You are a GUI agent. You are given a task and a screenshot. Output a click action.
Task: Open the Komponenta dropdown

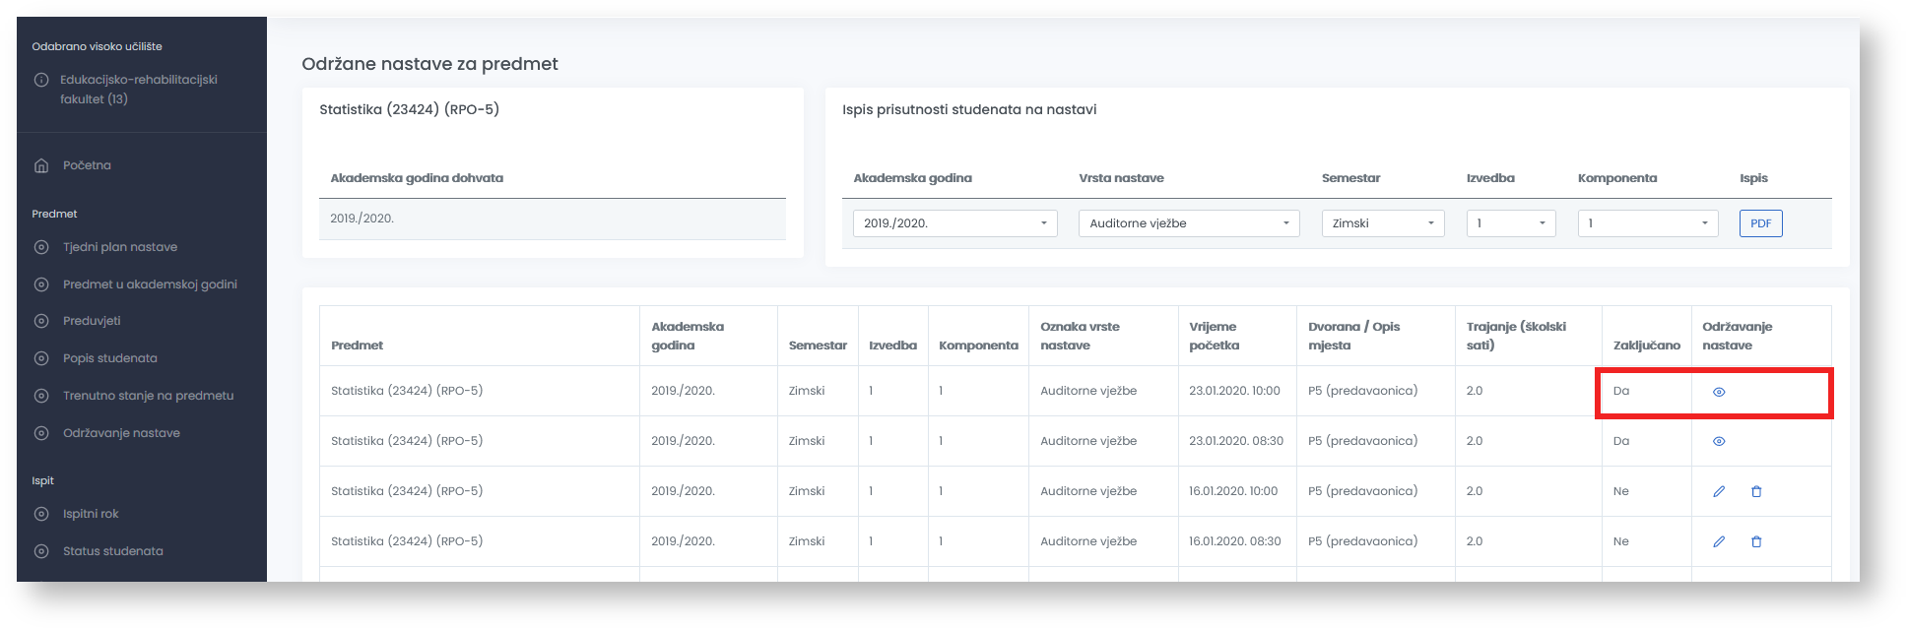1647,223
